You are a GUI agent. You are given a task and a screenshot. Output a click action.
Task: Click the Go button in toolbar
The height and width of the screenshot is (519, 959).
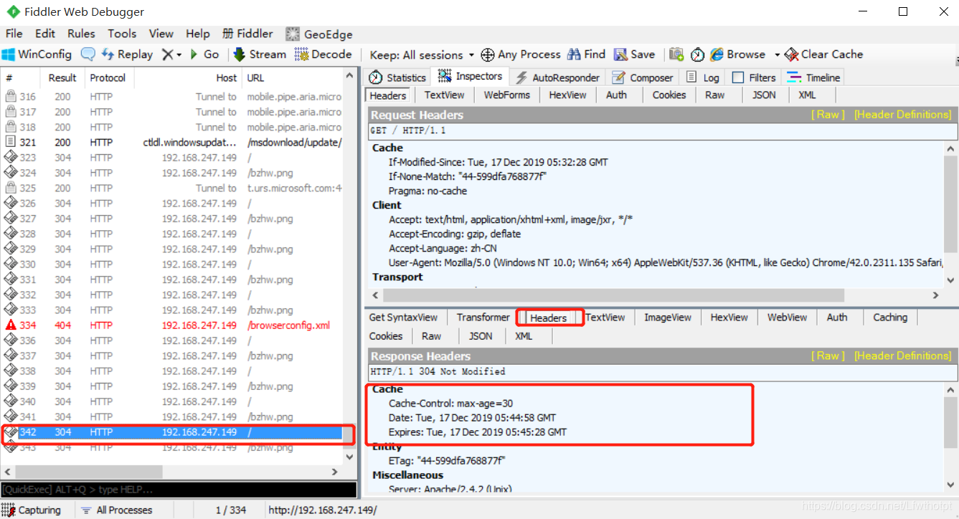click(x=204, y=54)
